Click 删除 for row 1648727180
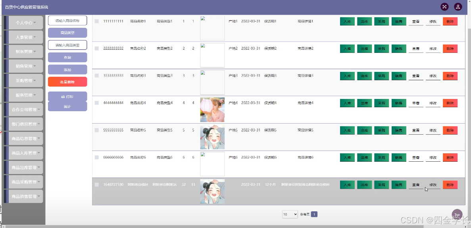The width and height of the screenshot is (471, 228). tap(450, 185)
